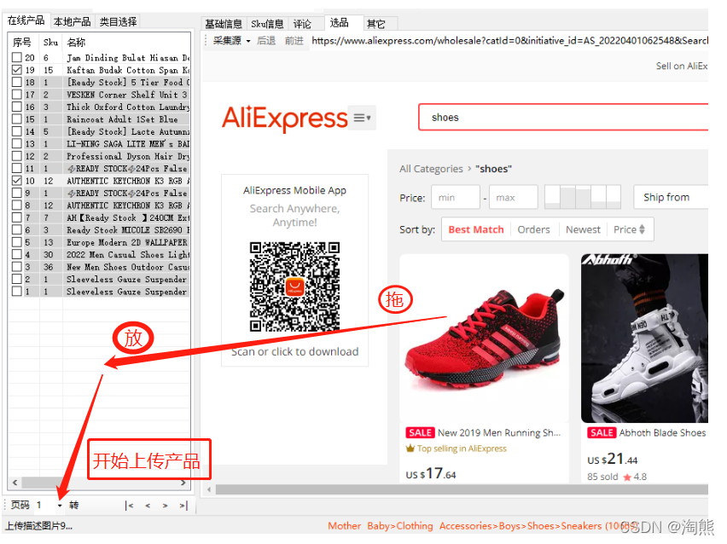
Task: Check the checkbox for row 20
Action: pyautogui.click(x=17, y=57)
